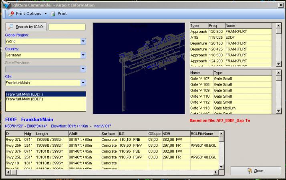The image size is (286, 180).
Task: Select the Approach 118,500 row
Action: (x=231, y=55)
